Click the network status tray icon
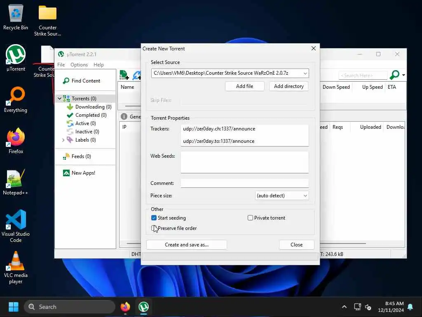The height and width of the screenshot is (317, 422). point(357,307)
